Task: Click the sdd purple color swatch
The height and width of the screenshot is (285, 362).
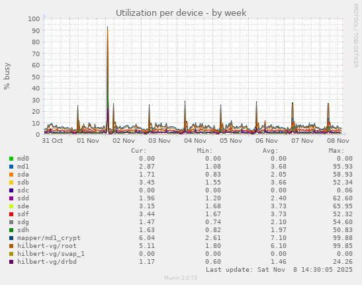Action: pyautogui.click(x=11, y=198)
